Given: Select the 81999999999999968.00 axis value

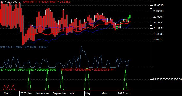Looking at the screenshot, I should point(167,79).
